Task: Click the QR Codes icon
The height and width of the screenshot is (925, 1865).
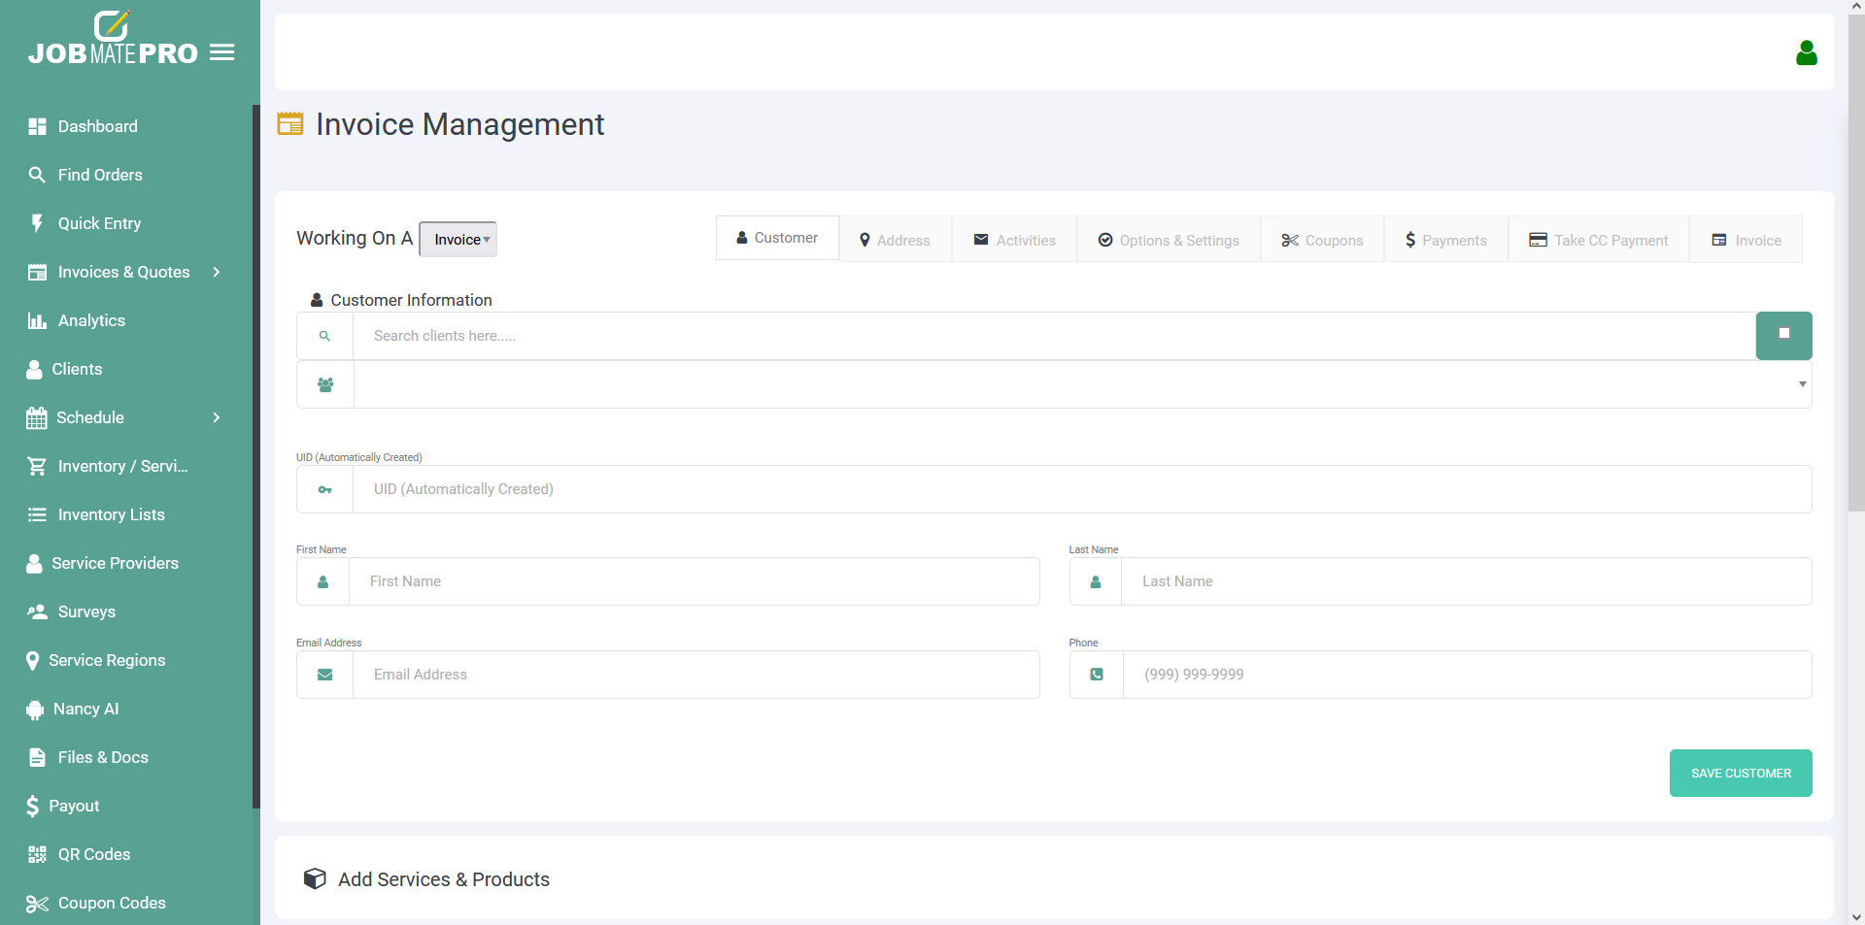Action: [37, 854]
